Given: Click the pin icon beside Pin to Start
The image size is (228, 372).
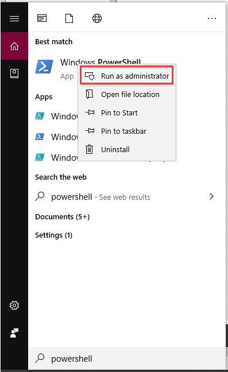Looking at the screenshot, I should click(90, 113).
